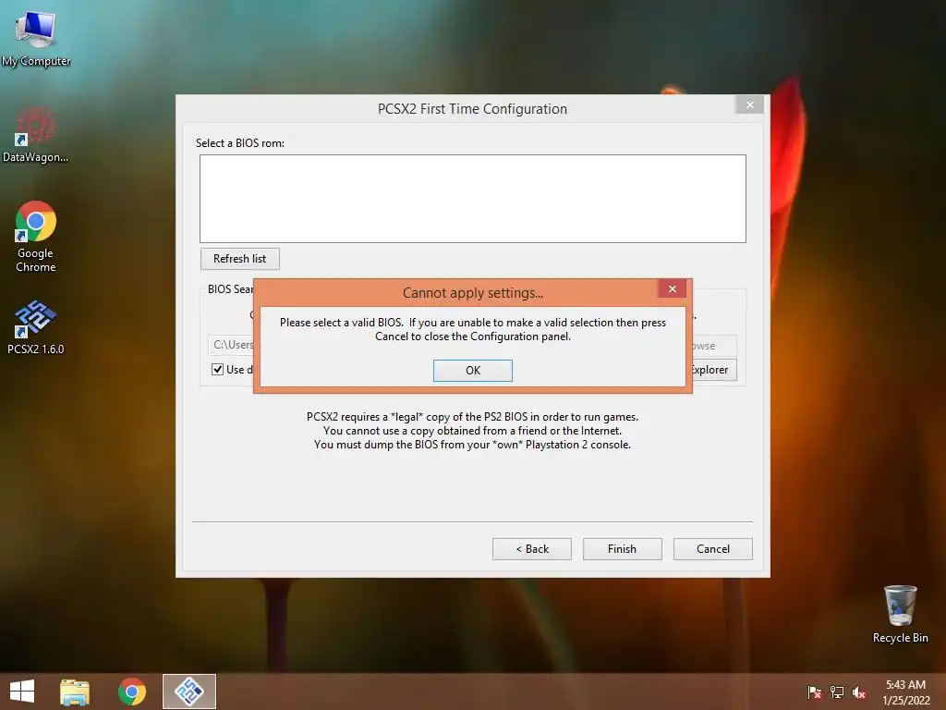Open the Windows Start button
Viewport: 946px width, 710px height.
pyautogui.click(x=22, y=692)
